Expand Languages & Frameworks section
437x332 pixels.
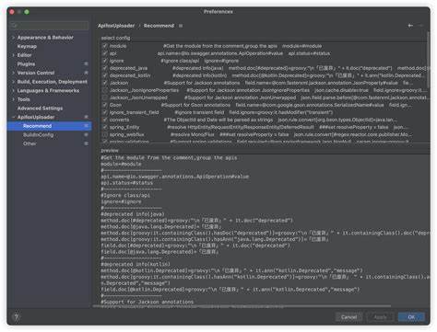pos(13,91)
